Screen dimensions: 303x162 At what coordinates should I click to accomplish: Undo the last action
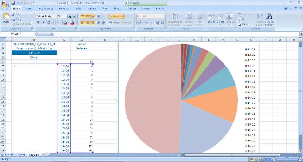click(x=18, y=3)
